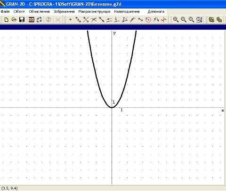Image resolution: width=226 pixels, height=191 pixels.
Task: Open a file with the folder icon
Action: [x=14, y=20]
